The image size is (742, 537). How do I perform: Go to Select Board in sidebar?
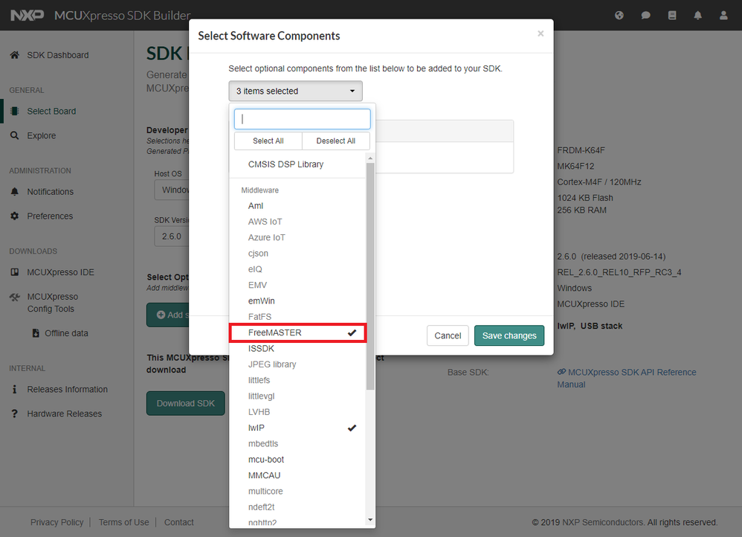(51, 112)
